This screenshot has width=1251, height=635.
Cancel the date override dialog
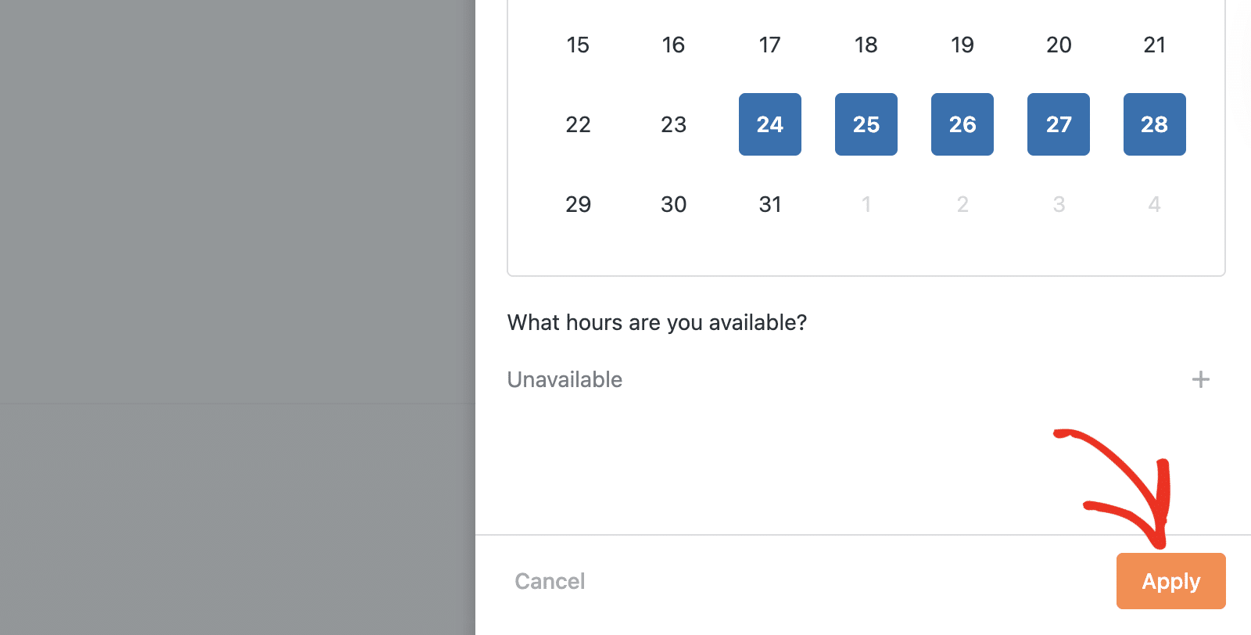click(x=550, y=581)
